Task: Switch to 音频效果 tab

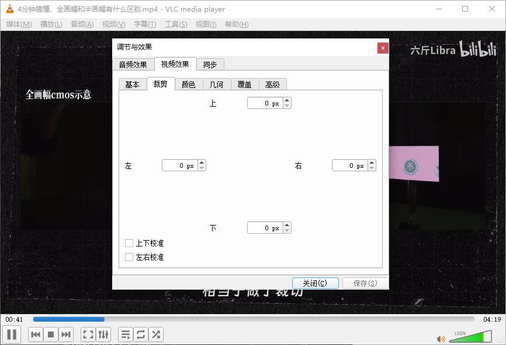Action: (x=133, y=65)
